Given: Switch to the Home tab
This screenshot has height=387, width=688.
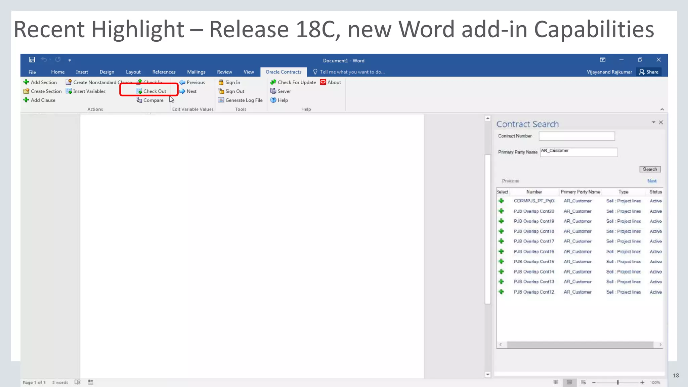Looking at the screenshot, I should coord(58,72).
